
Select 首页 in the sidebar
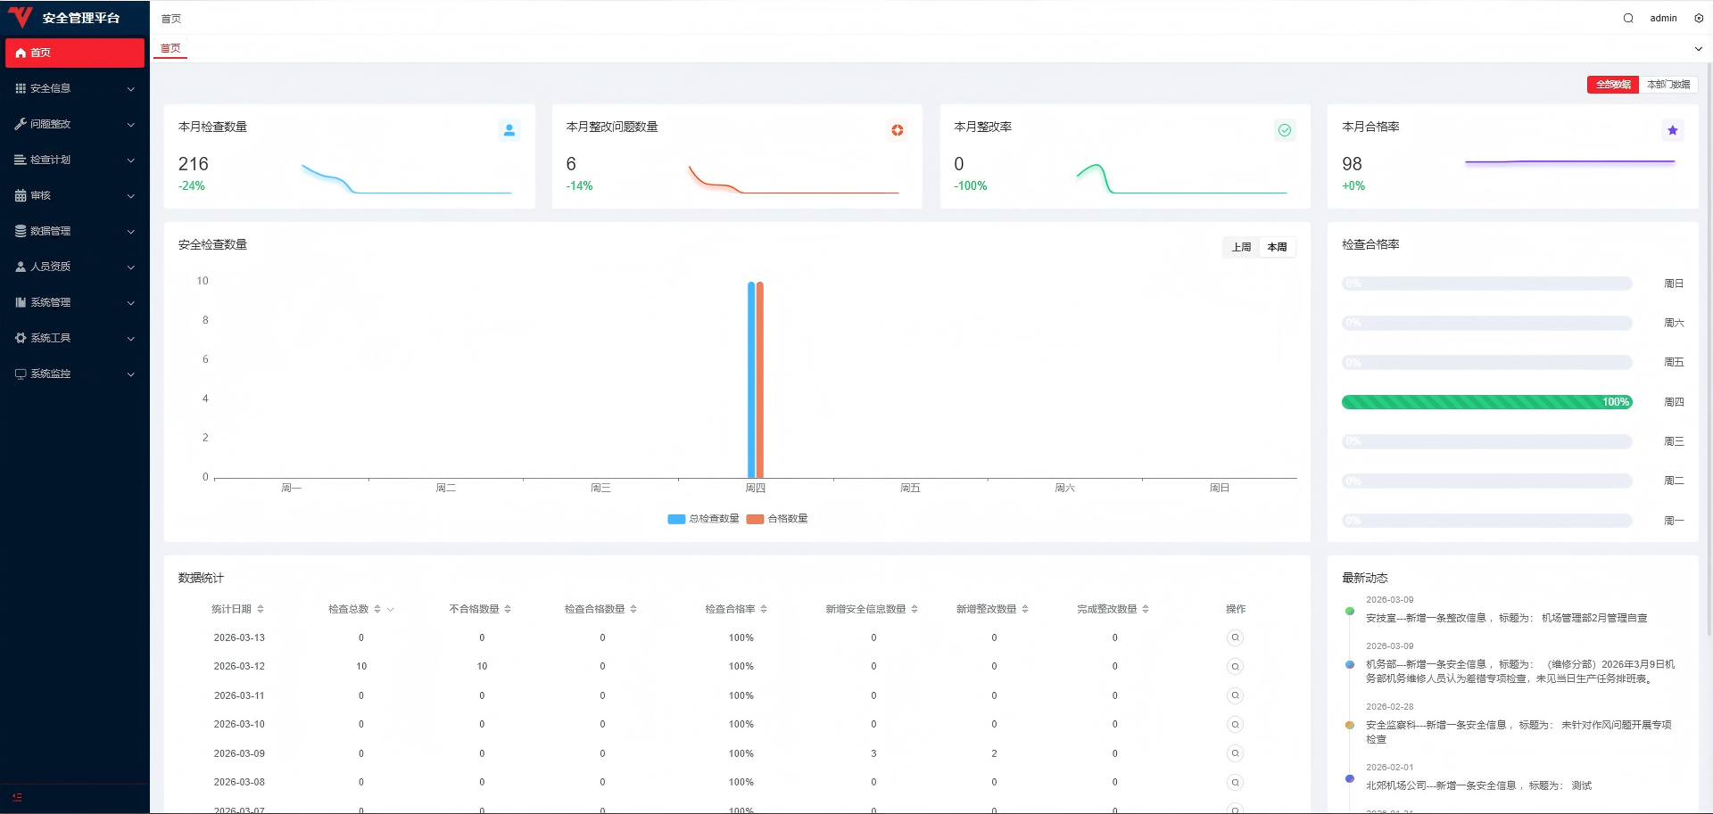coord(74,53)
